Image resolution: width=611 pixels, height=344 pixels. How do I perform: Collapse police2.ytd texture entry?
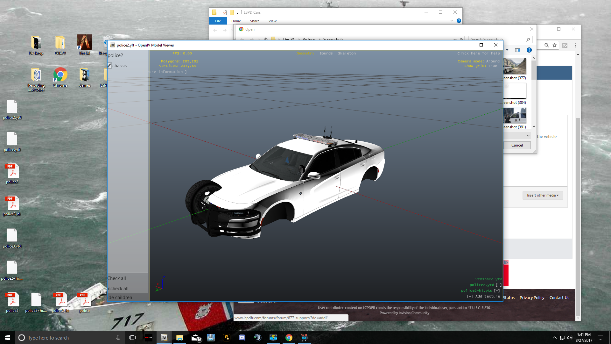tap(498, 285)
